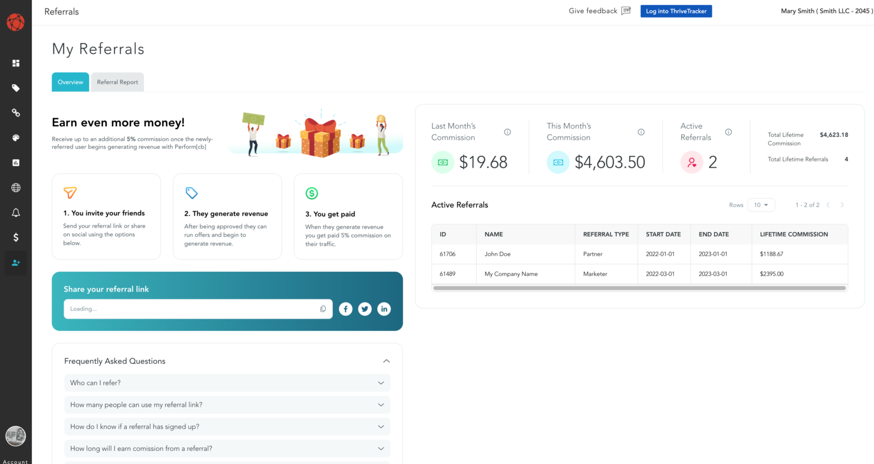Screen dimensions: 874x464
Task: Select the globe icon in the sidebar
Action: [15, 188]
